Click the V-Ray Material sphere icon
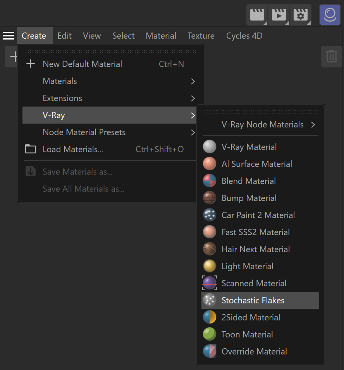 click(x=210, y=147)
